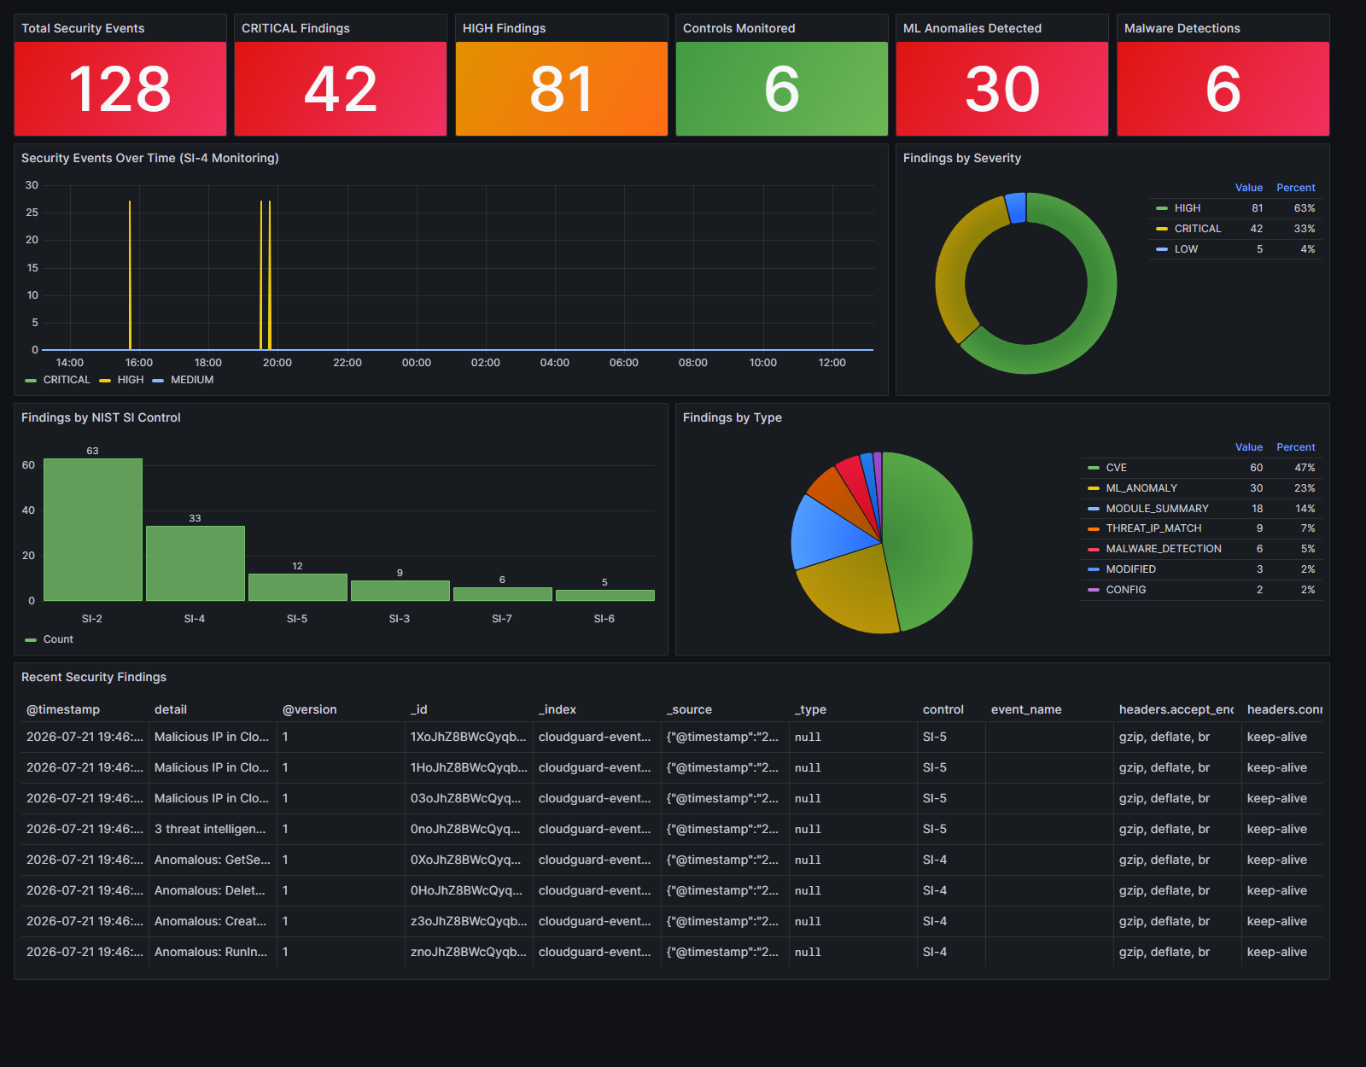Click the '1XoJhZ8BWcQyqb...' id cell

point(469,737)
